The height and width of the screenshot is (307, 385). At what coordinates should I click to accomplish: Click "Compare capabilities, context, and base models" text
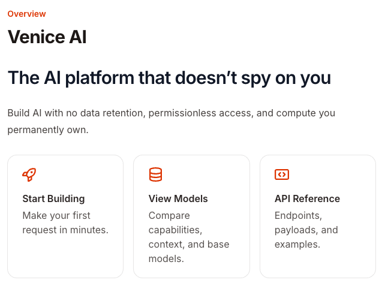[188, 237]
